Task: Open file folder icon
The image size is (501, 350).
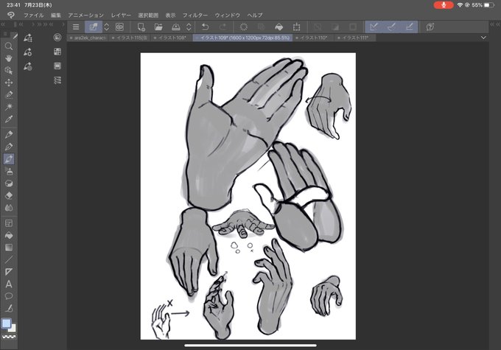Action: point(158,27)
